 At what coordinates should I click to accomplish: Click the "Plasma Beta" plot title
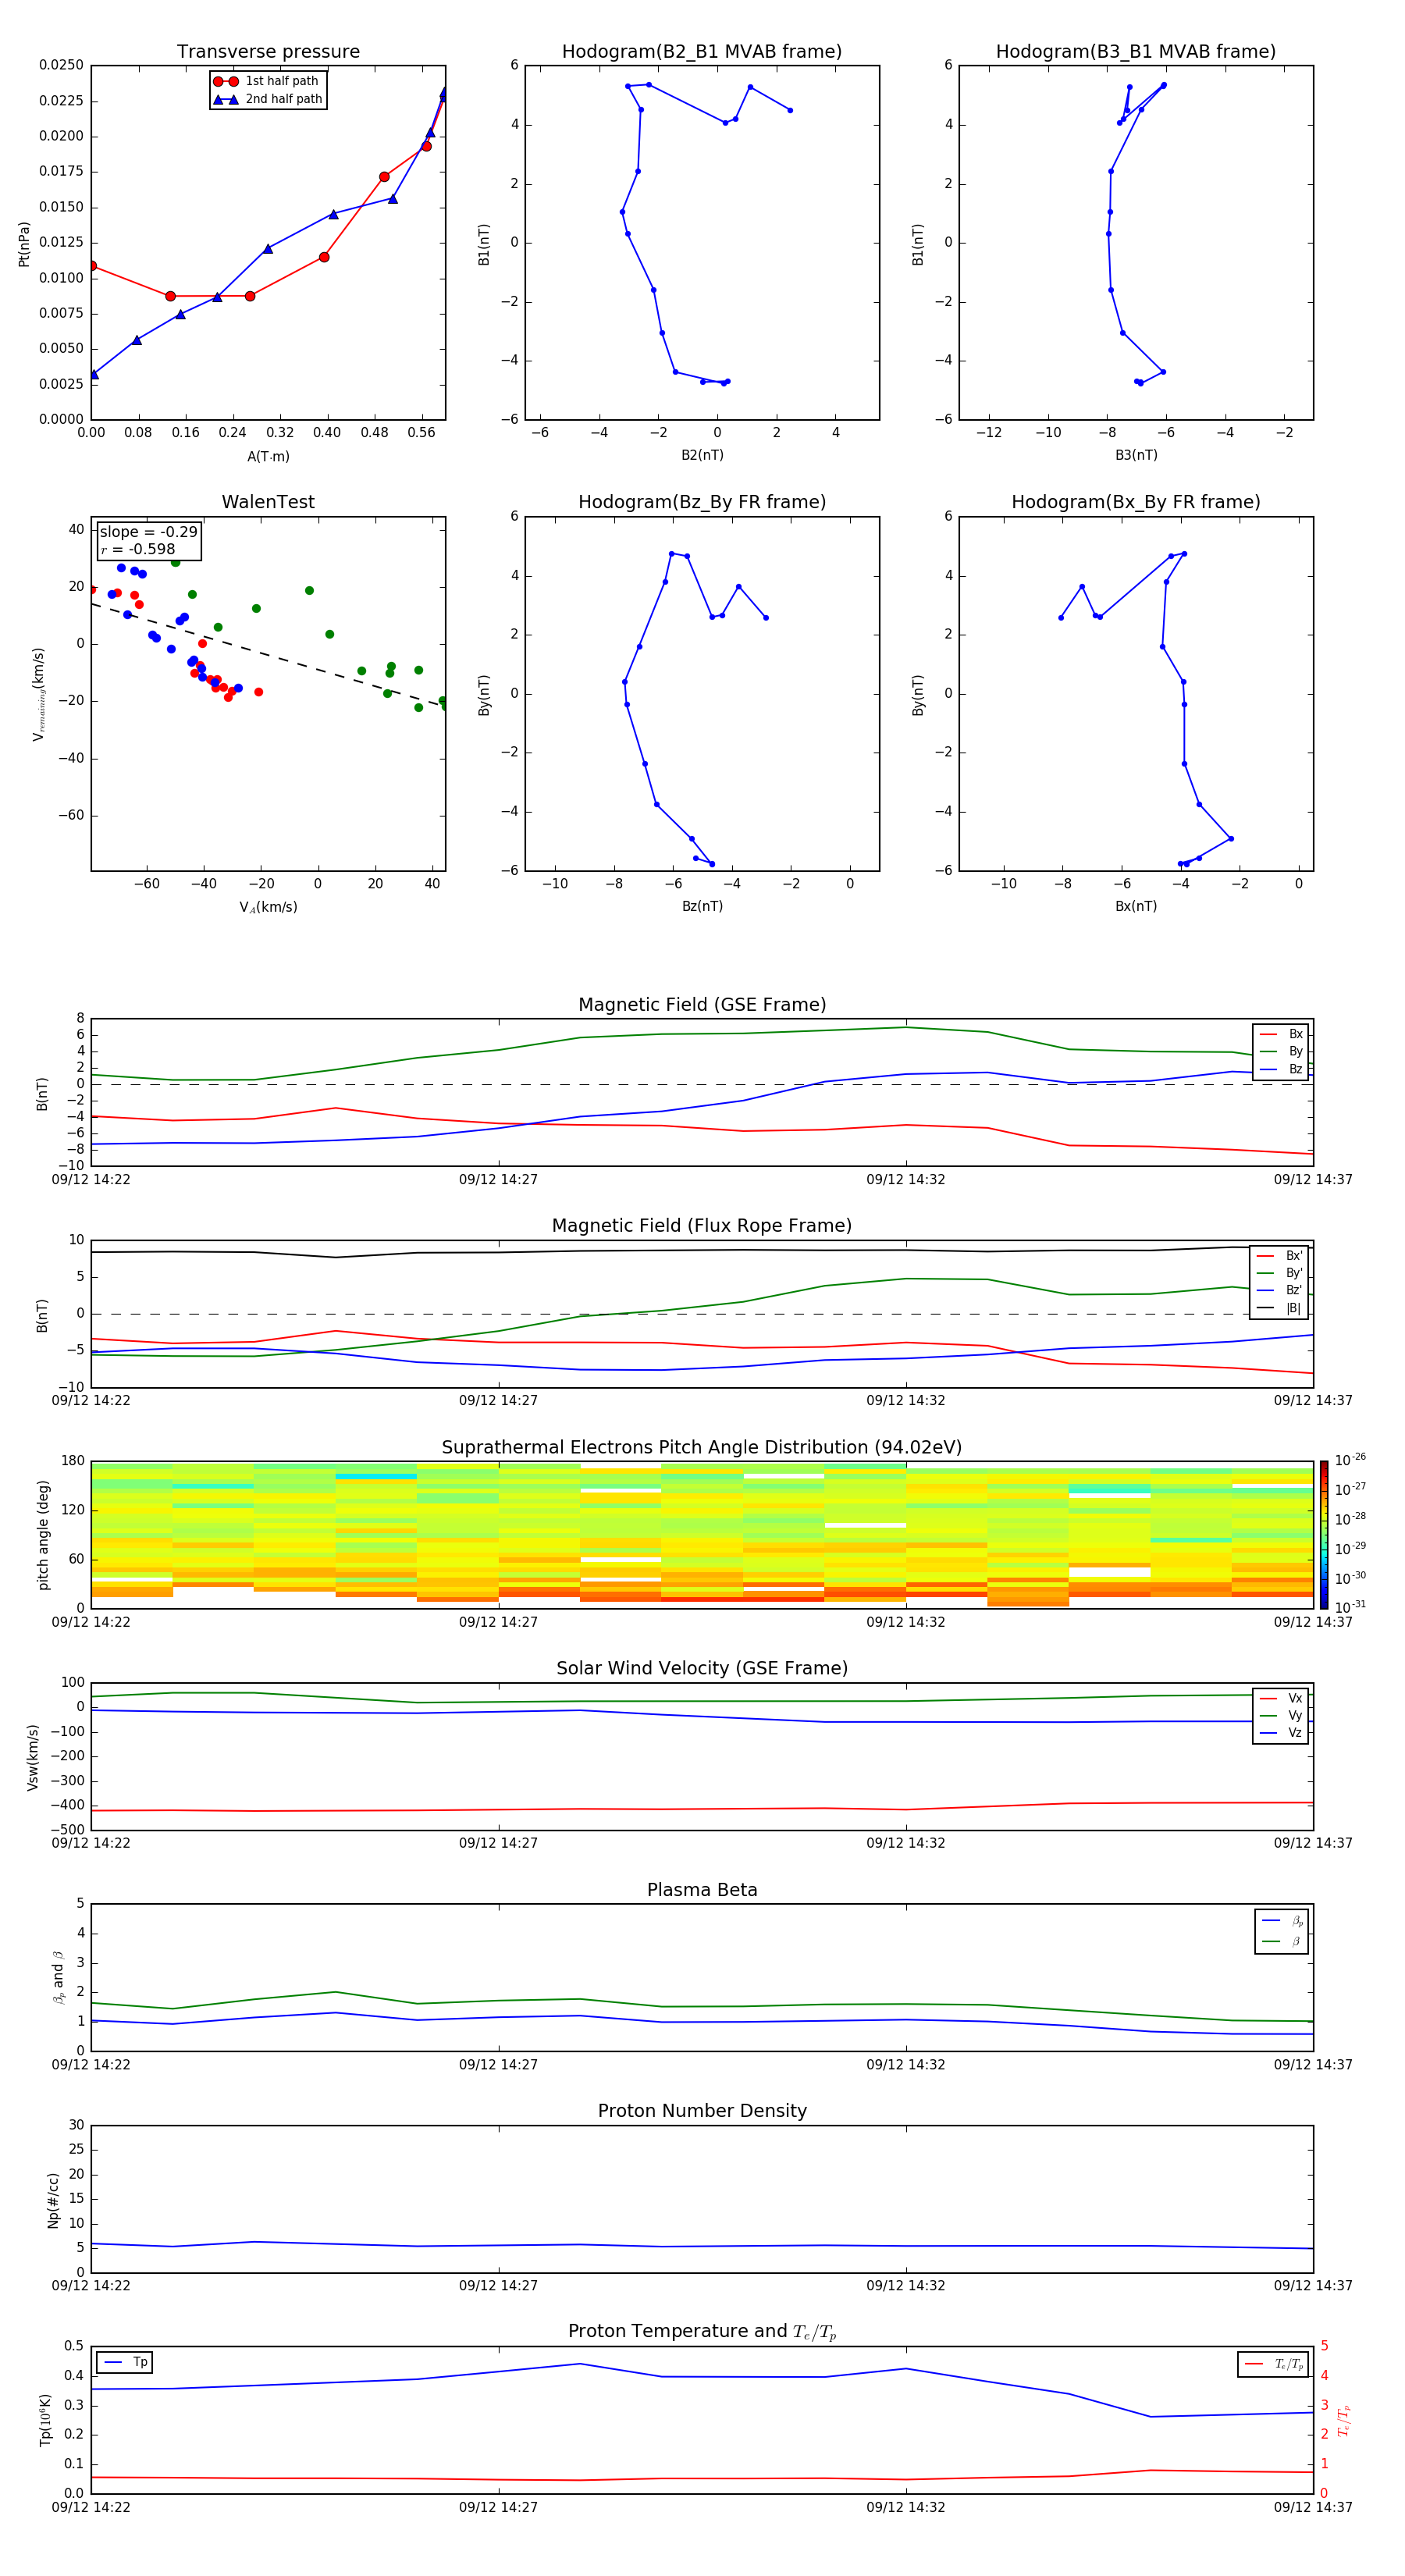pyautogui.click(x=702, y=1891)
